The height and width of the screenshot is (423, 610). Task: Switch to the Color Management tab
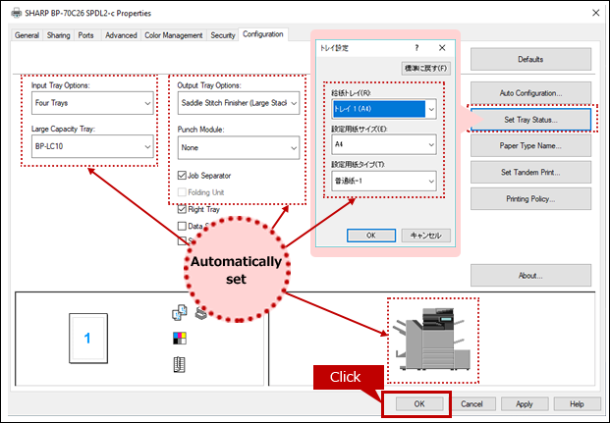point(175,35)
